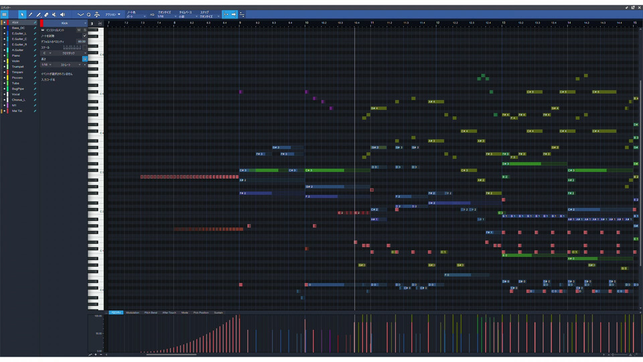Toggle the scale enable box
The height and width of the screenshot is (362, 643).
(x=84, y=47)
